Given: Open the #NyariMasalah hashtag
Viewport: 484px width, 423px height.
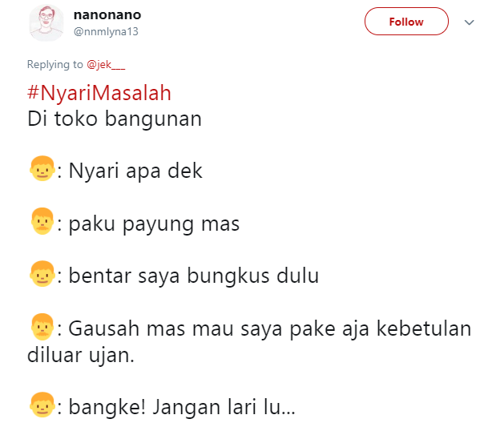Looking at the screenshot, I should 100,93.
